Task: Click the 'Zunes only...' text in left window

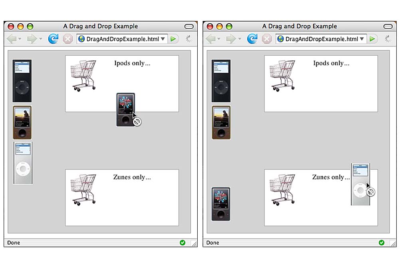Action: tap(132, 177)
